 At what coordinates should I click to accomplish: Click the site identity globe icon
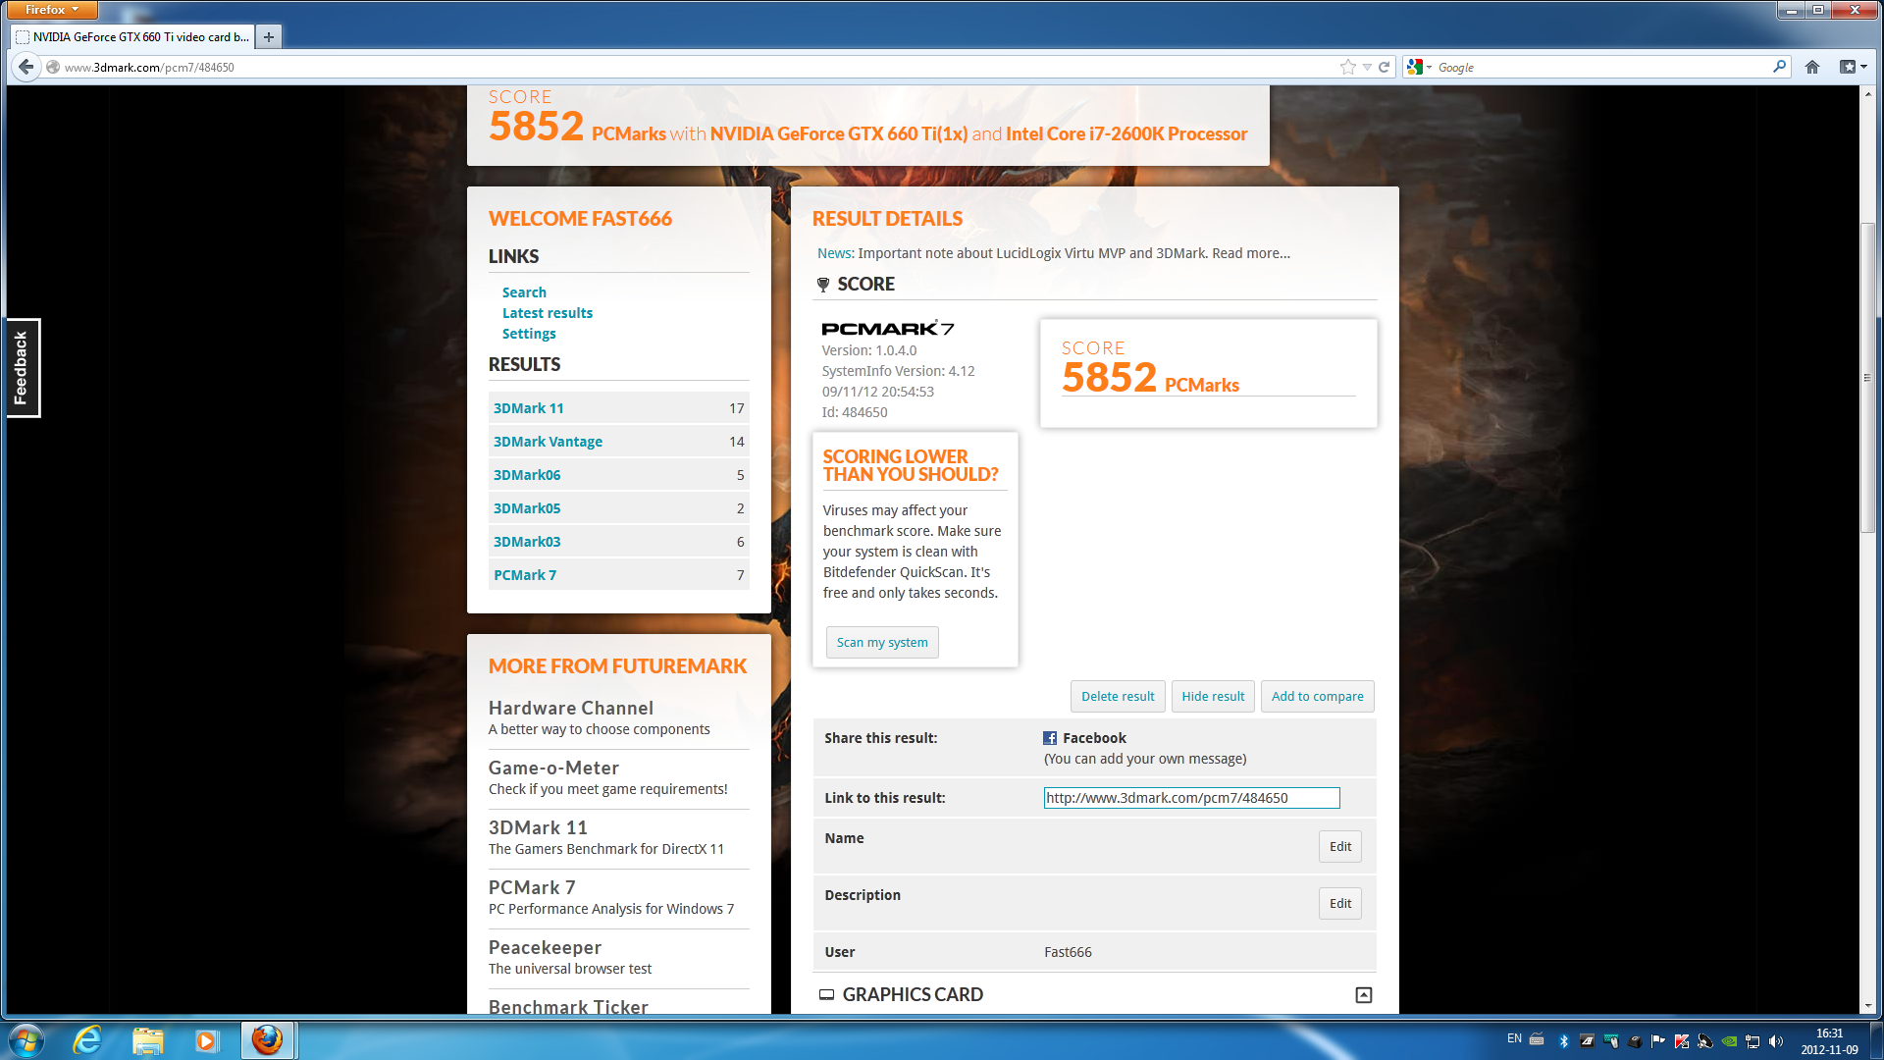(x=53, y=67)
